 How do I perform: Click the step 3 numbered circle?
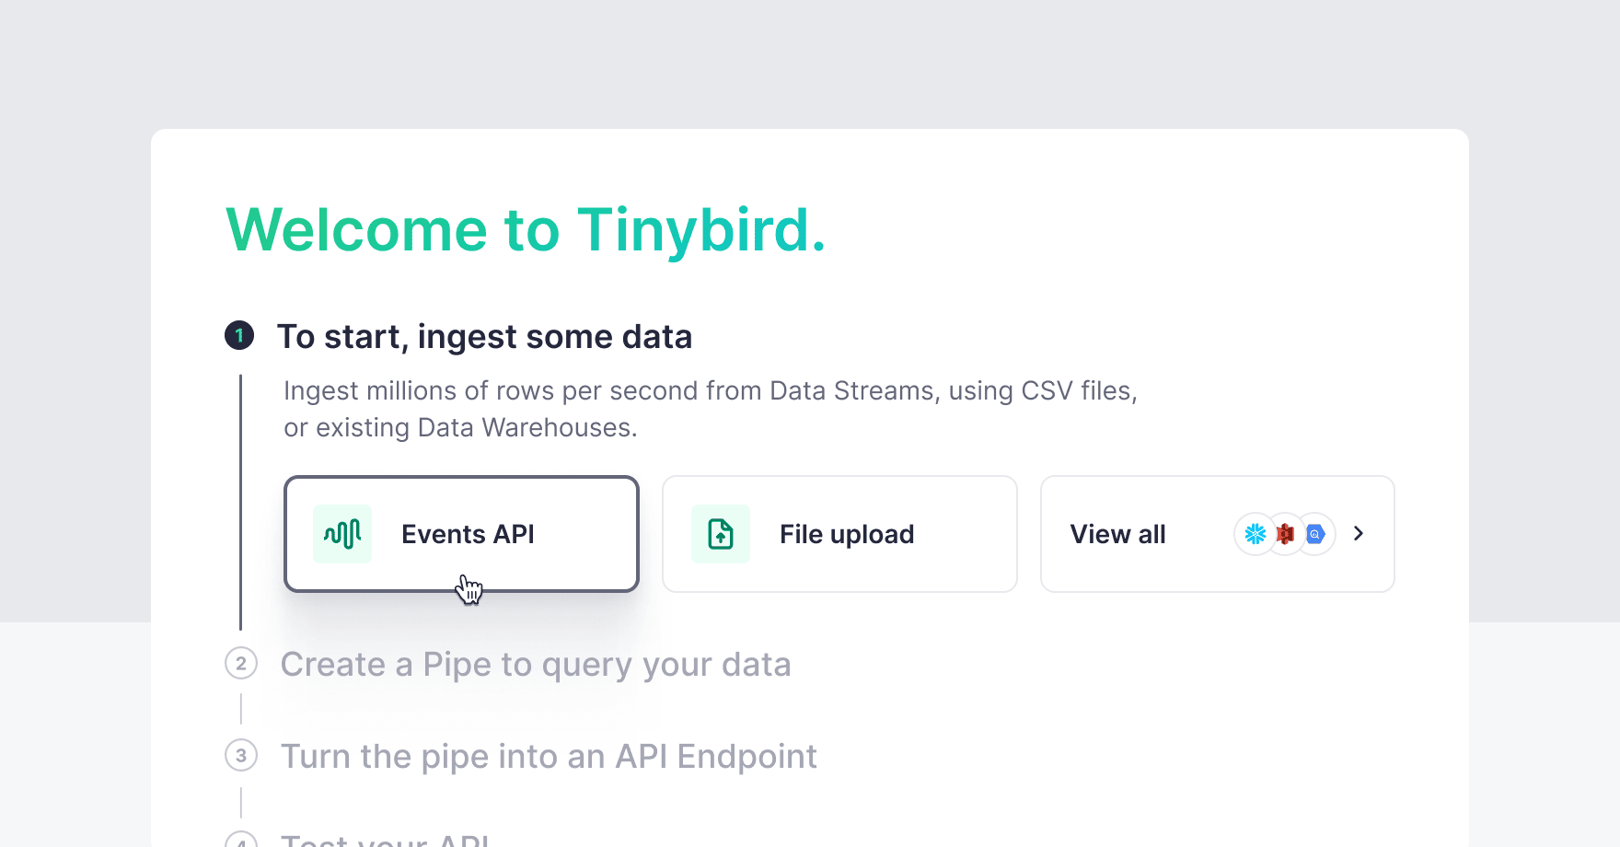tap(240, 756)
